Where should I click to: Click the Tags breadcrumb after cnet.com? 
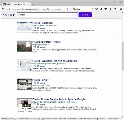coord(48,85)
